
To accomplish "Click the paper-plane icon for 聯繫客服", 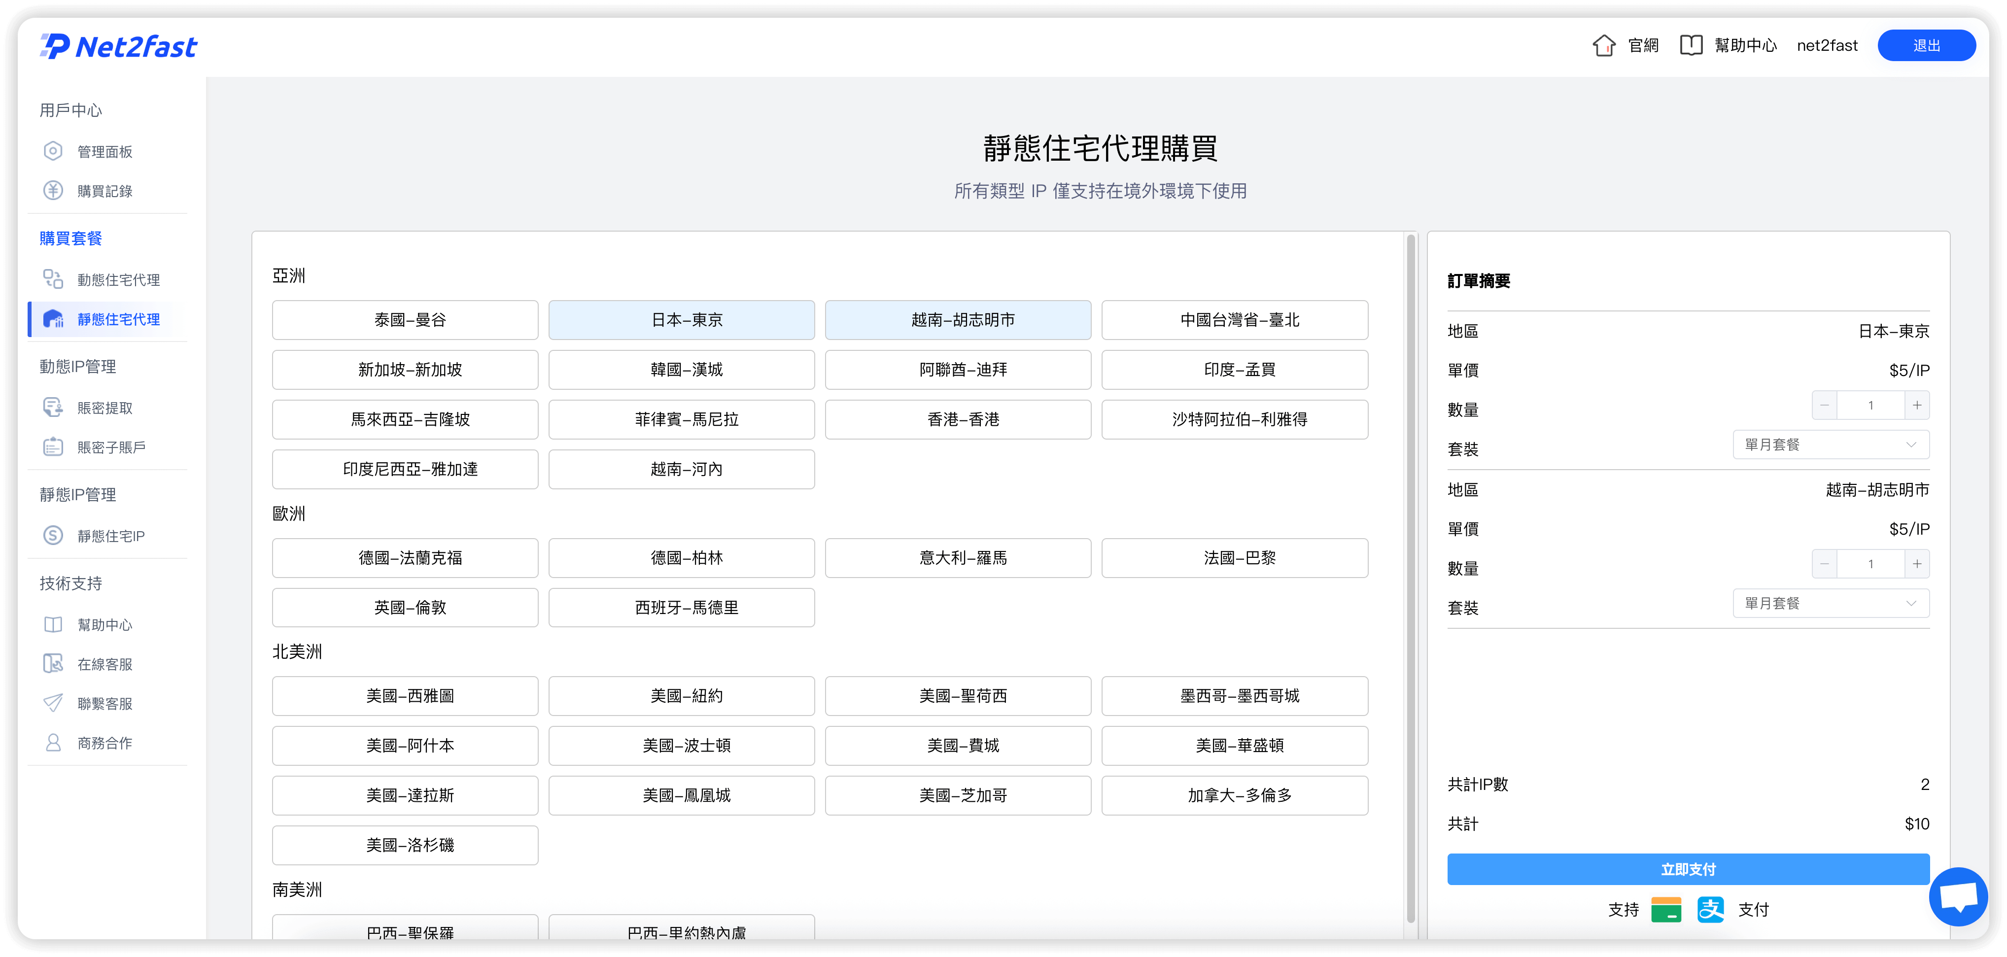I will click(x=53, y=703).
